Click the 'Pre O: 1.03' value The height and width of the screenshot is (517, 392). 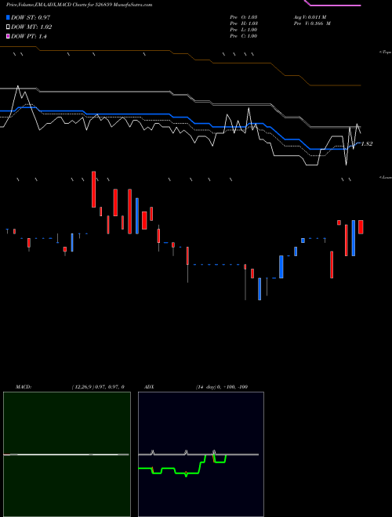(244, 16)
